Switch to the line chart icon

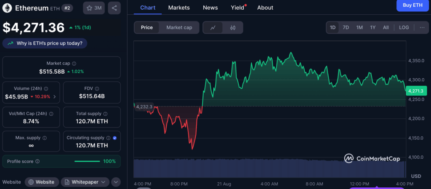click(x=213, y=27)
